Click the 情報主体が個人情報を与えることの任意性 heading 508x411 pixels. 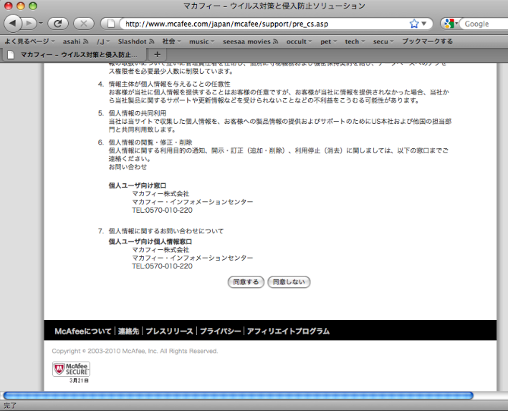click(x=169, y=84)
